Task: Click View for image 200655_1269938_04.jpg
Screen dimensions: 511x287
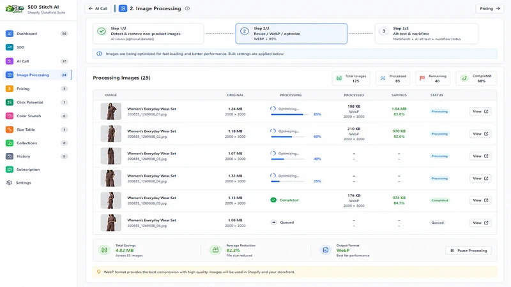Action: click(x=480, y=179)
